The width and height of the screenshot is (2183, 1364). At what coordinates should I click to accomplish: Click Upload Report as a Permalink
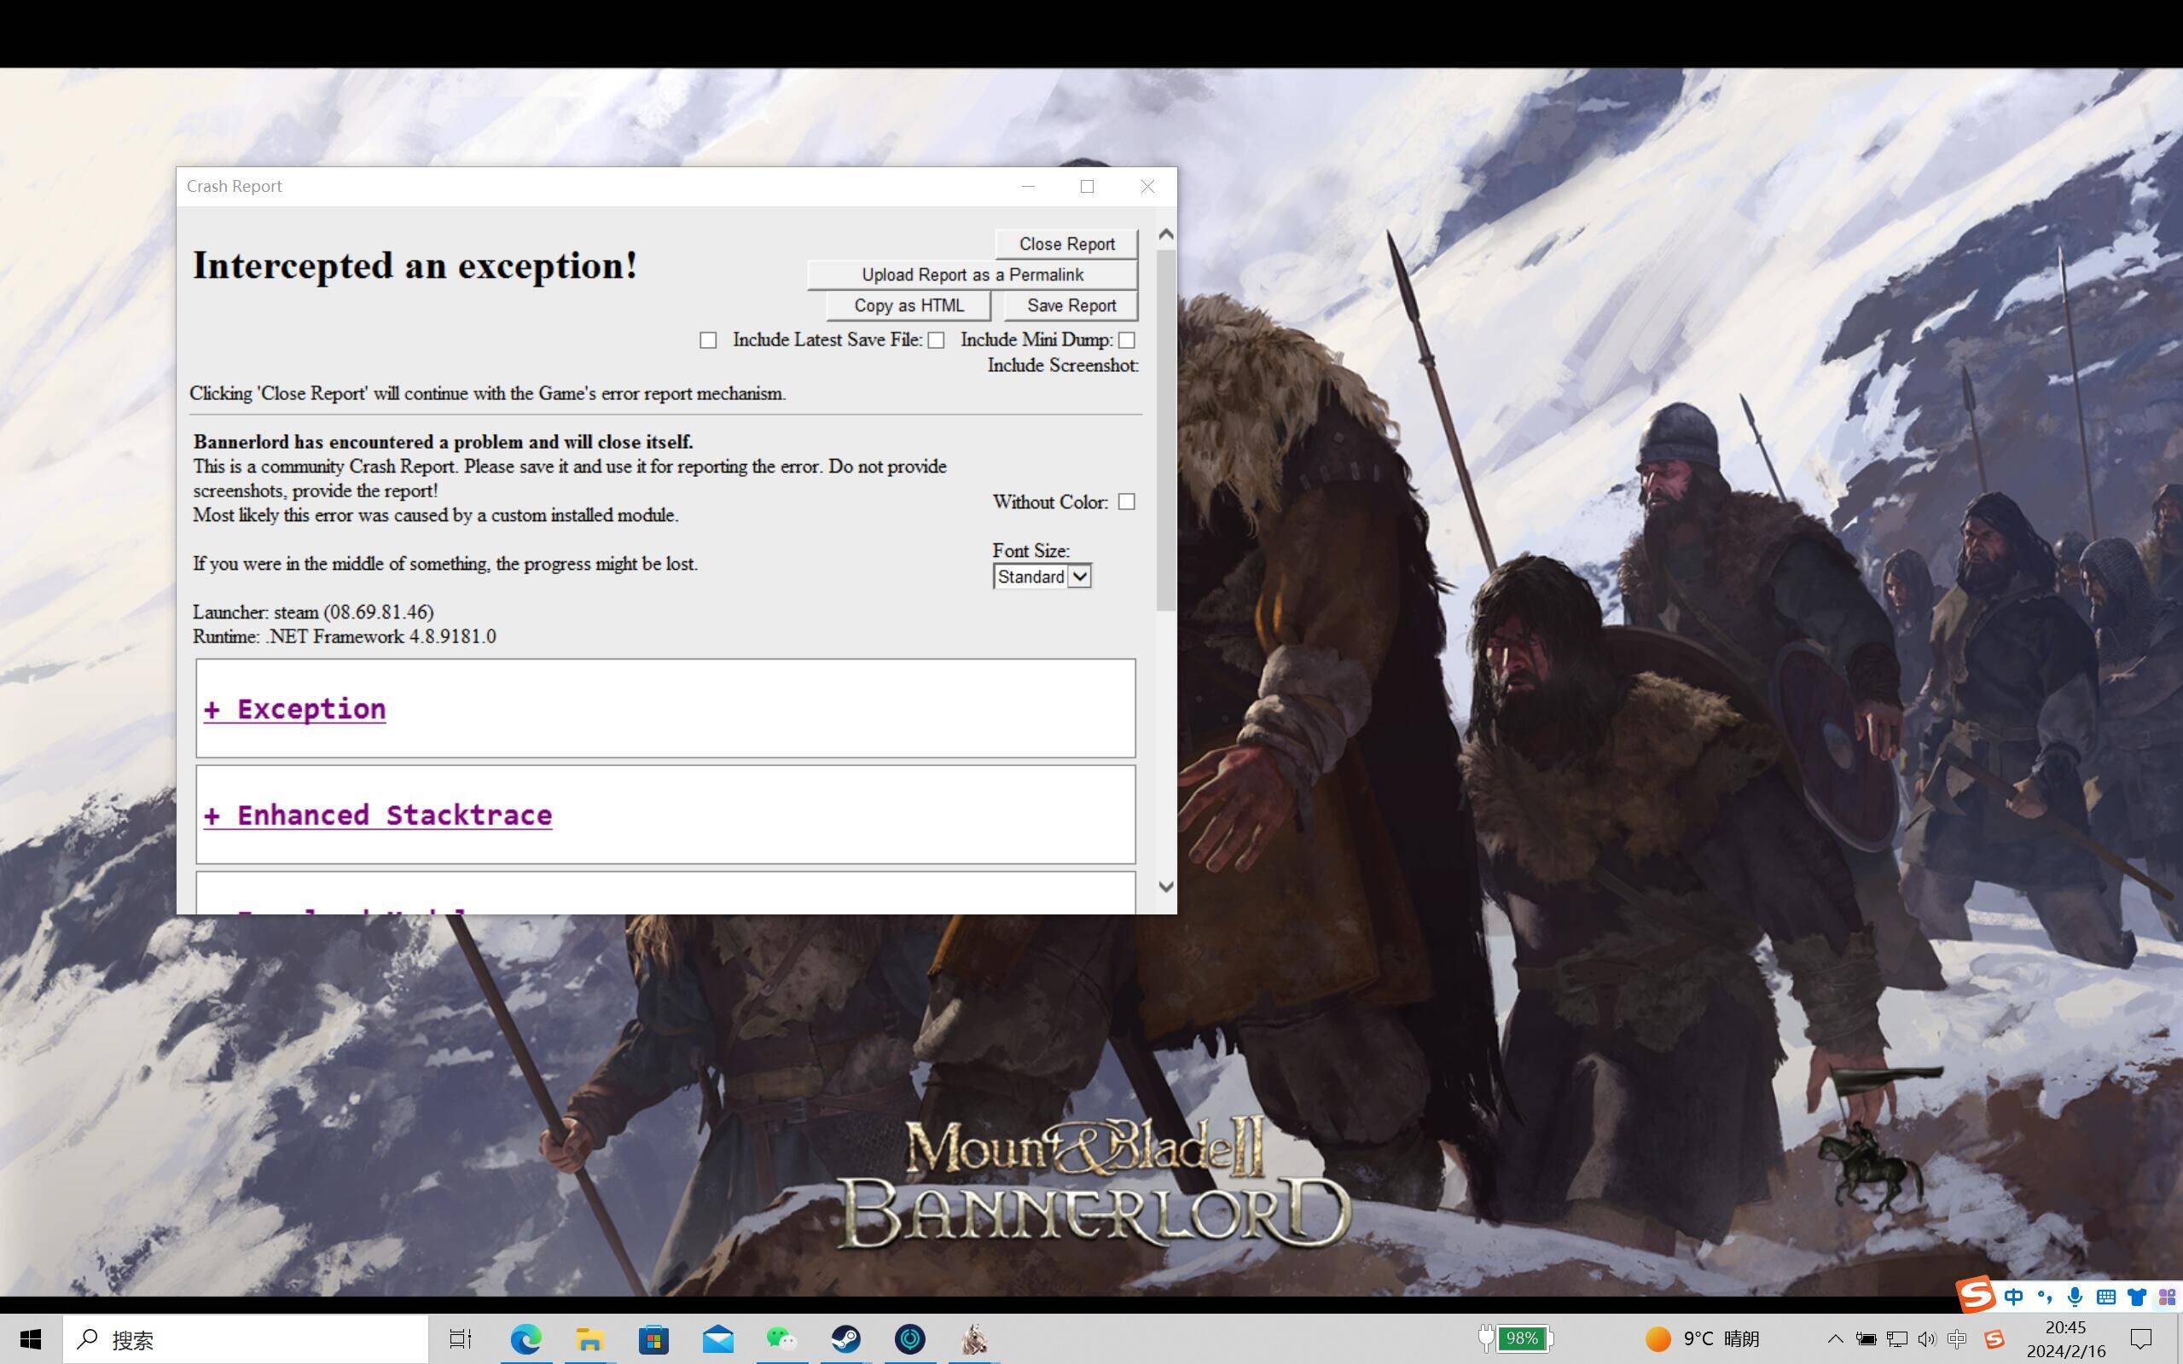[972, 276]
